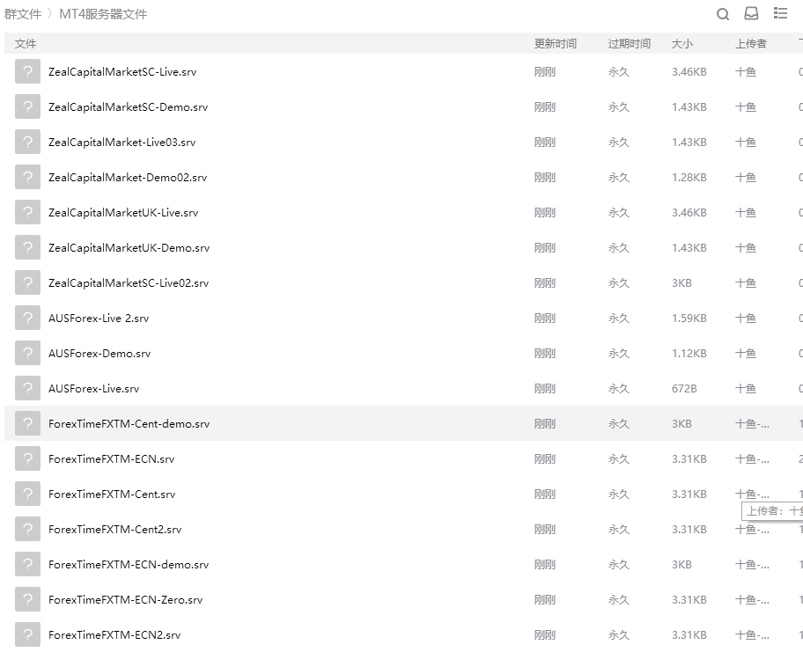Click file icon of ForexTimeFXTM-Cent-demo.srv
Viewport: 803px width, 652px height.
coord(27,424)
